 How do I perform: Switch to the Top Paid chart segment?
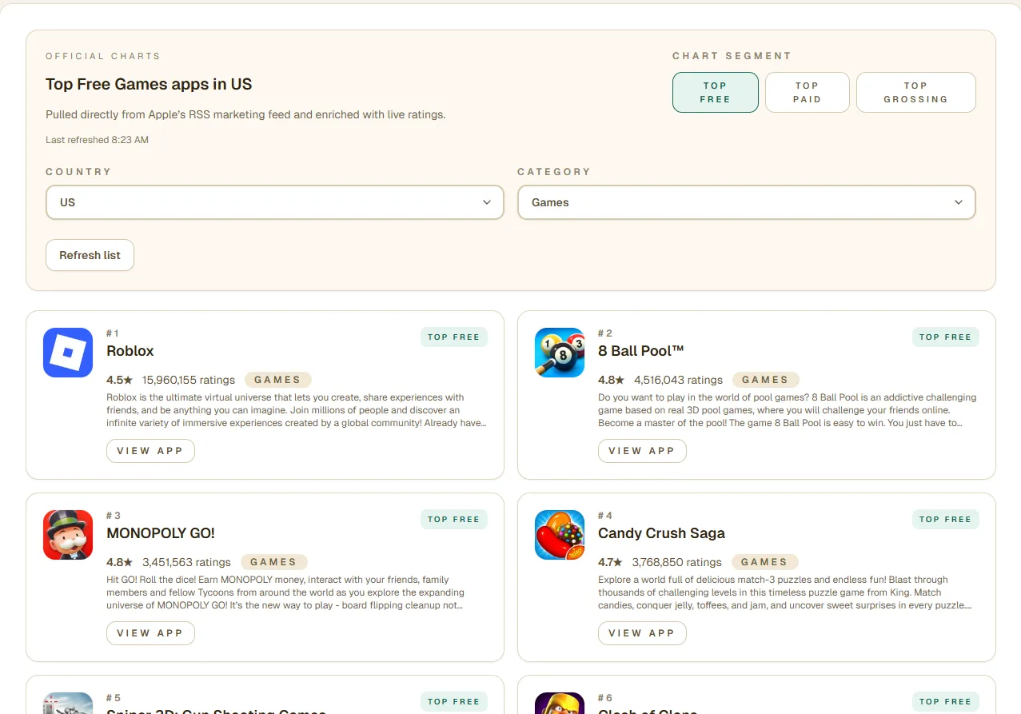(807, 93)
